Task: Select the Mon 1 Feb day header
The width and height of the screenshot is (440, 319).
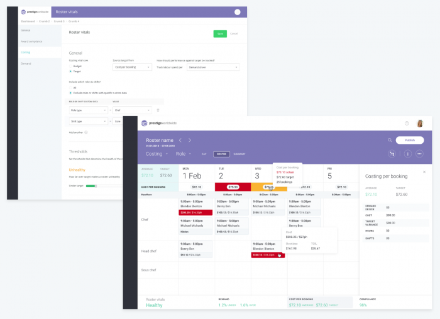Action: point(197,173)
